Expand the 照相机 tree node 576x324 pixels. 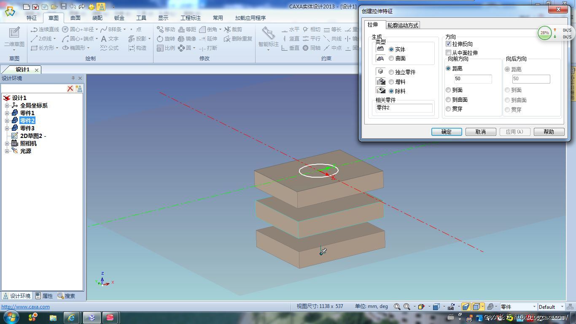(x=7, y=143)
